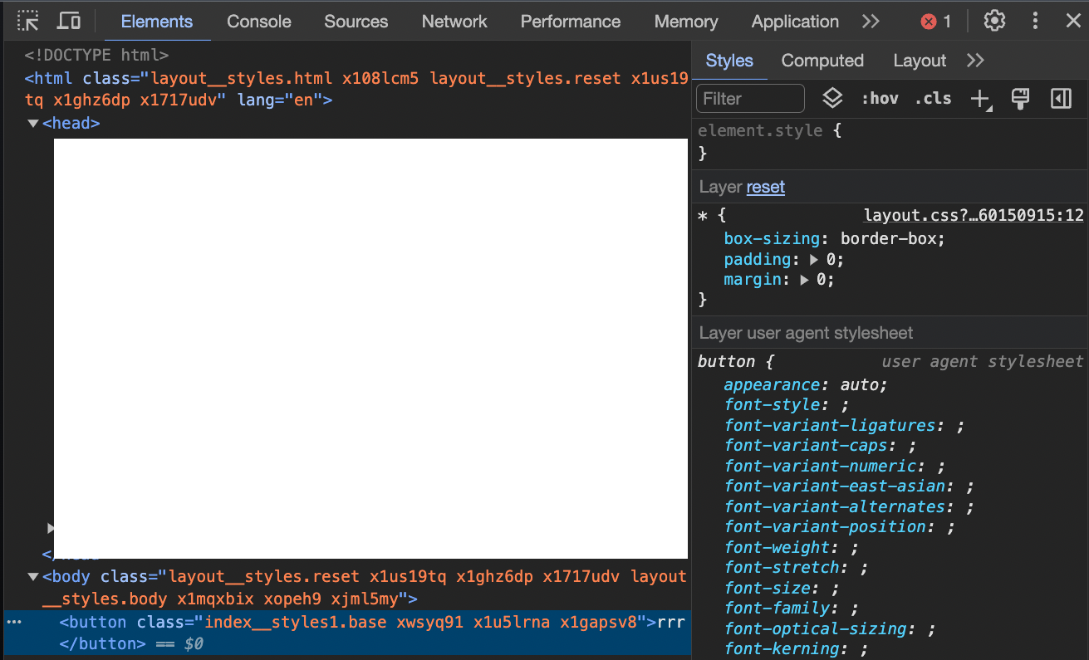Viewport: 1089px width, 660px height.
Task: Select the button element row
Action: point(347,633)
